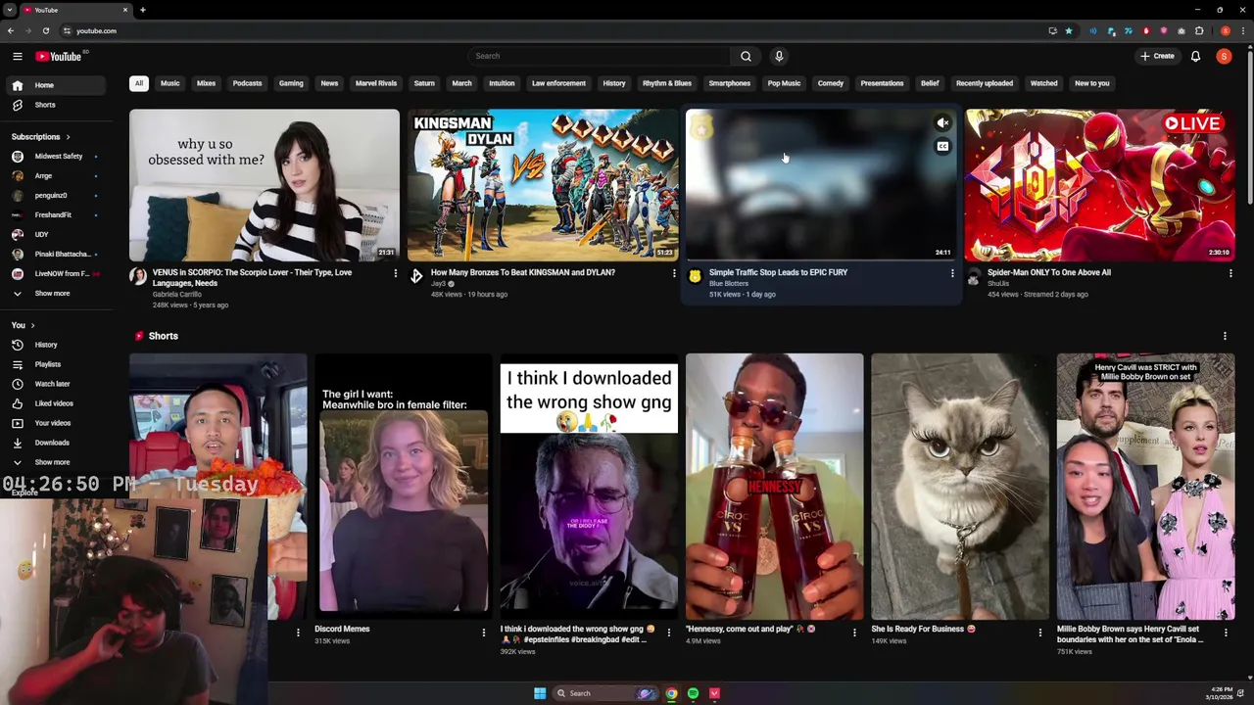Expand the You section chevron
Screen dimensions: 1254x705
[x=32, y=325]
